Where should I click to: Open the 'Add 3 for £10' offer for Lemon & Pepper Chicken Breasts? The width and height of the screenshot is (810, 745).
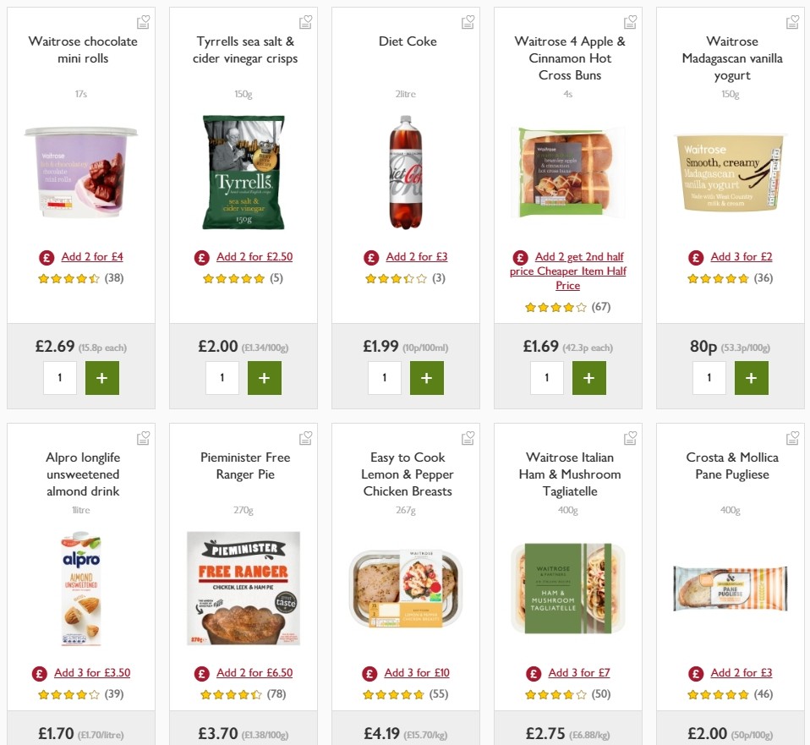pyautogui.click(x=416, y=672)
